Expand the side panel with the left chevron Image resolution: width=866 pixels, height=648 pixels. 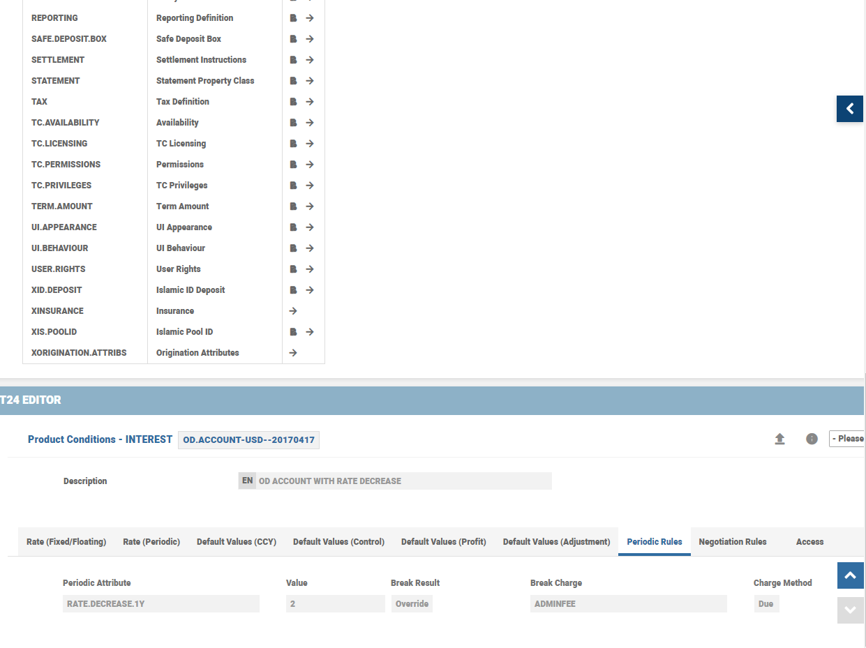tap(849, 109)
